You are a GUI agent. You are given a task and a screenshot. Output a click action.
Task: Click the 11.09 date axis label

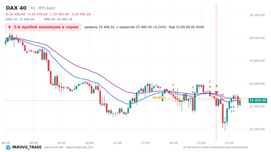(117, 143)
